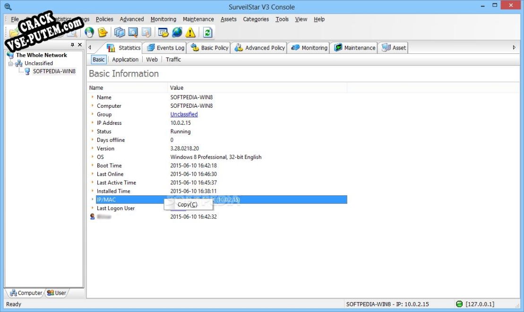Click the screen magnifier toolbar icon
The height and width of the screenshot is (312, 524).
tap(133, 33)
